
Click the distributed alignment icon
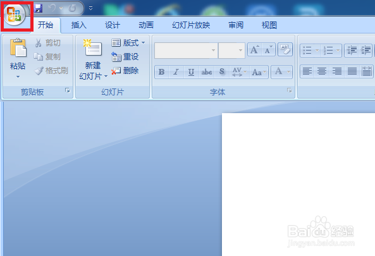(x=366, y=71)
